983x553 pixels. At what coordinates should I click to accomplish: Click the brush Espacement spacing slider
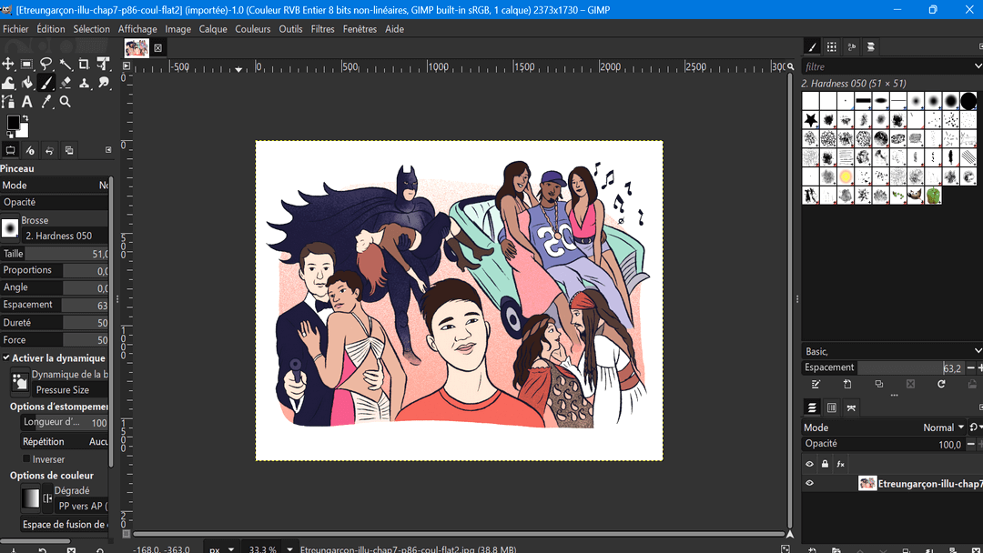[883, 367]
